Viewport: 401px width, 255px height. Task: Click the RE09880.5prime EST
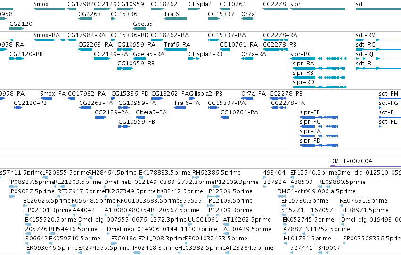click(324, 187)
